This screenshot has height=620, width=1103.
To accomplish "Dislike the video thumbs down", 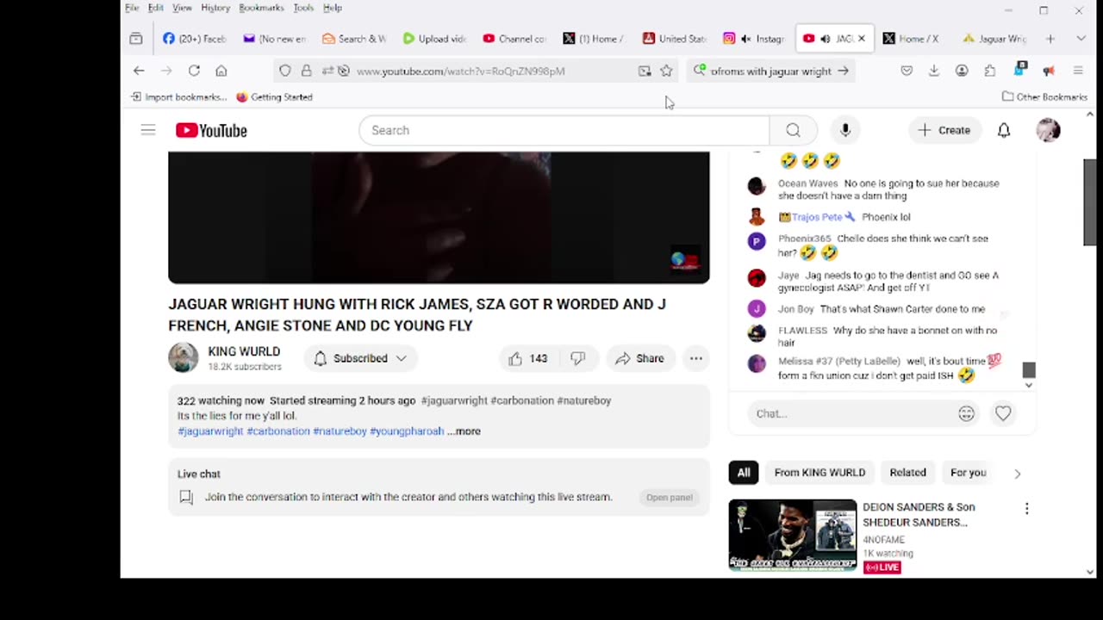I will [x=578, y=358].
